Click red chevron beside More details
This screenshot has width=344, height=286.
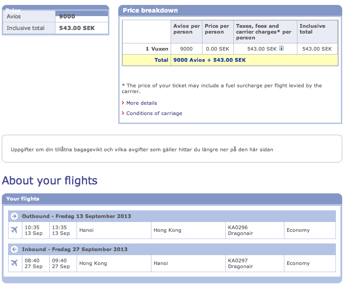pyautogui.click(x=123, y=103)
